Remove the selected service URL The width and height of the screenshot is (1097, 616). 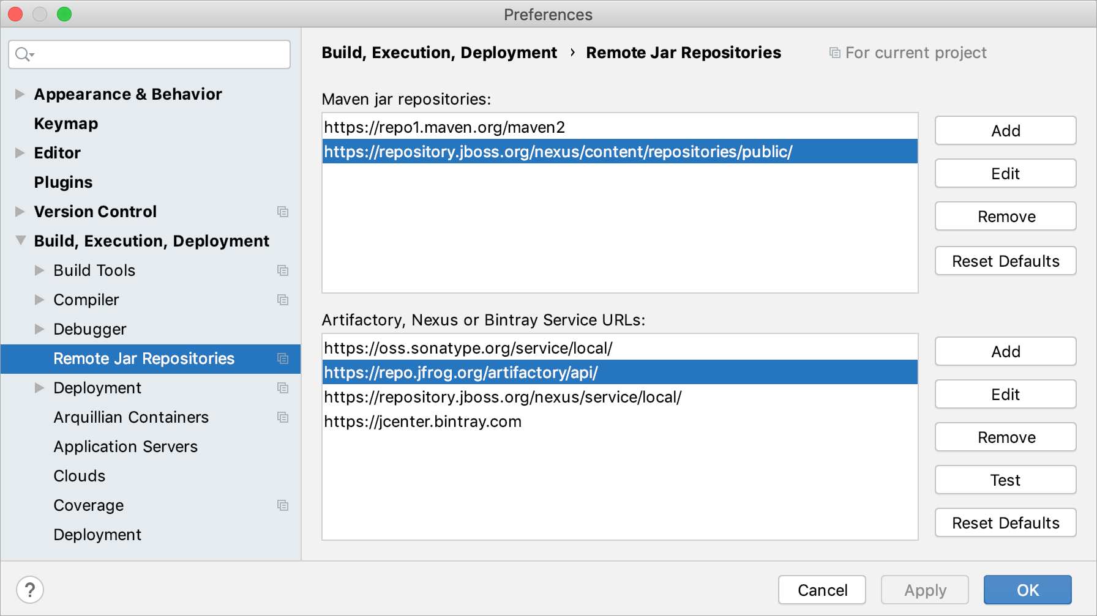click(x=1005, y=437)
